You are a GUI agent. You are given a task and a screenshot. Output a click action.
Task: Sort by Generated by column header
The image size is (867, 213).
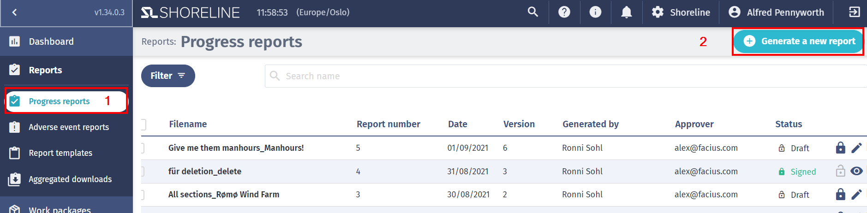[x=591, y=124]
